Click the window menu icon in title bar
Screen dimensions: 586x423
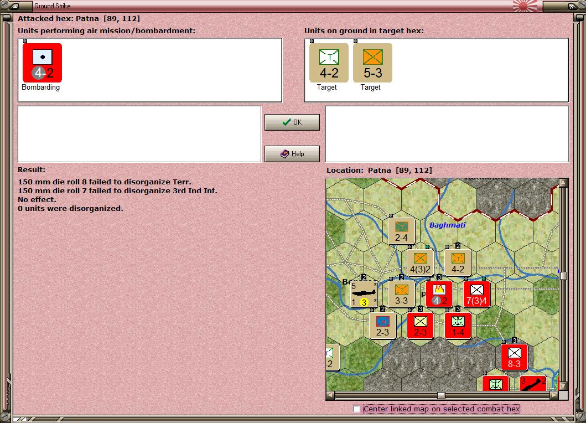tap(14, 6)
